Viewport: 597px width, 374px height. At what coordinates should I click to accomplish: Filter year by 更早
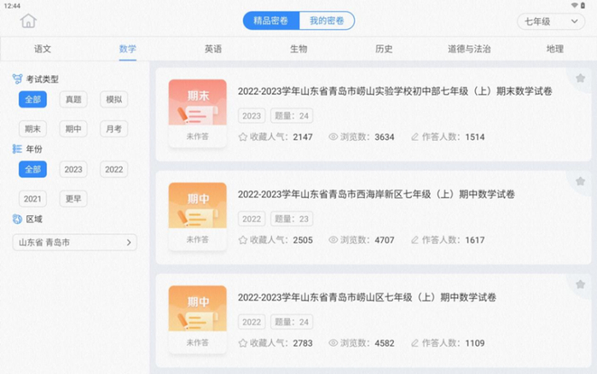73,199
